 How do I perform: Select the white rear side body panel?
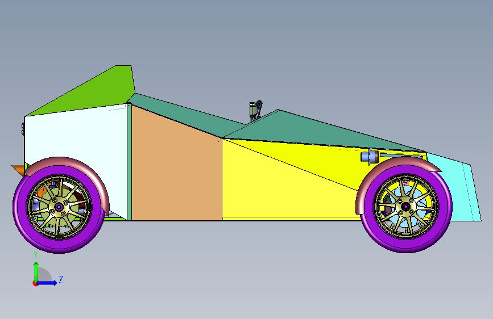[x=76, y=135]
